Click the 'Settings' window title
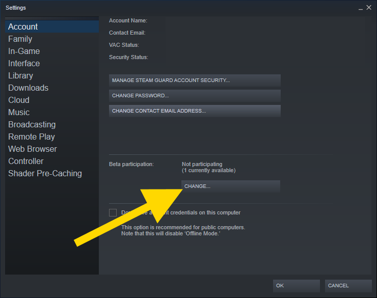Screen dimensions: 377x298 point(16,8)
